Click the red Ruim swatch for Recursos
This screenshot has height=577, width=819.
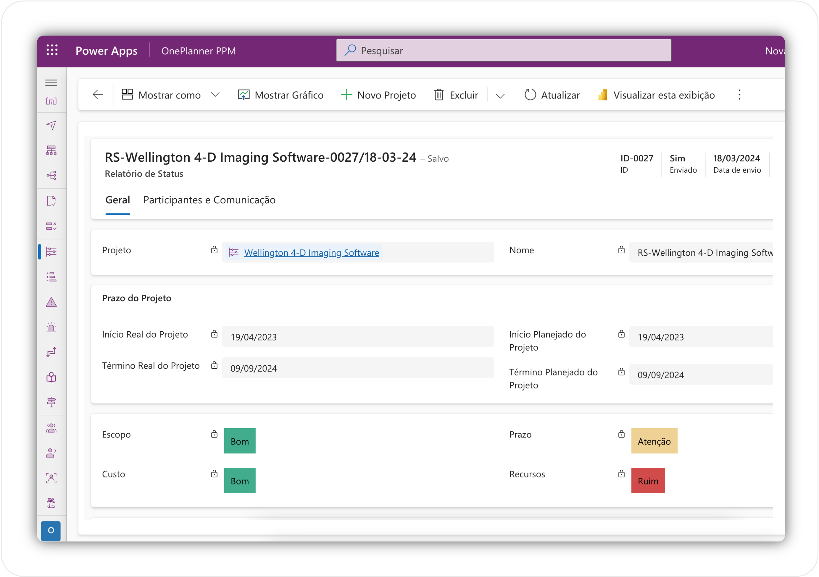[648, 480]
